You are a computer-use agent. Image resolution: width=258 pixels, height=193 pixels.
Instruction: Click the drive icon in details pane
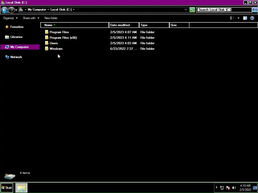coord(10,176)
